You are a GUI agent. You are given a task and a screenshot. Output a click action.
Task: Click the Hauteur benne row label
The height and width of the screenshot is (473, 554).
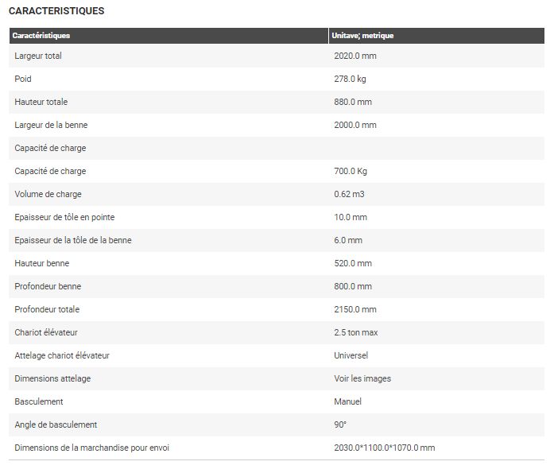click(42, 263)
